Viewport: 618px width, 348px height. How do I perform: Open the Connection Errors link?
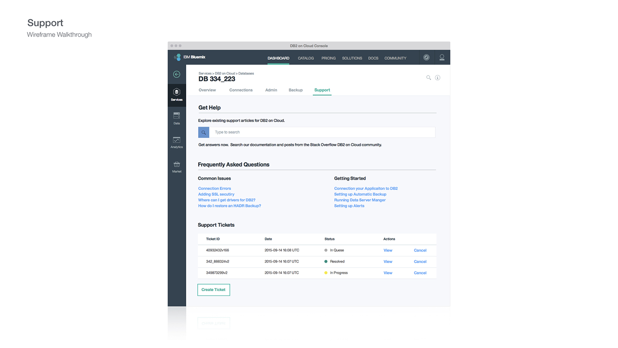pos(214,188)
